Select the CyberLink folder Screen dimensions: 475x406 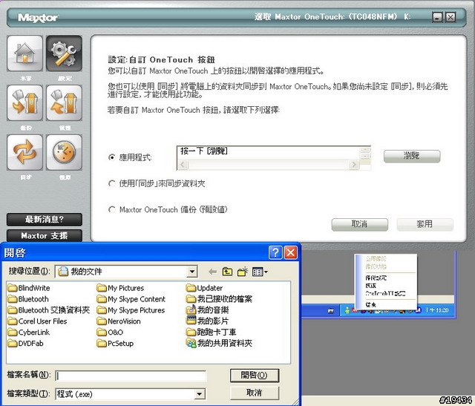29,333
